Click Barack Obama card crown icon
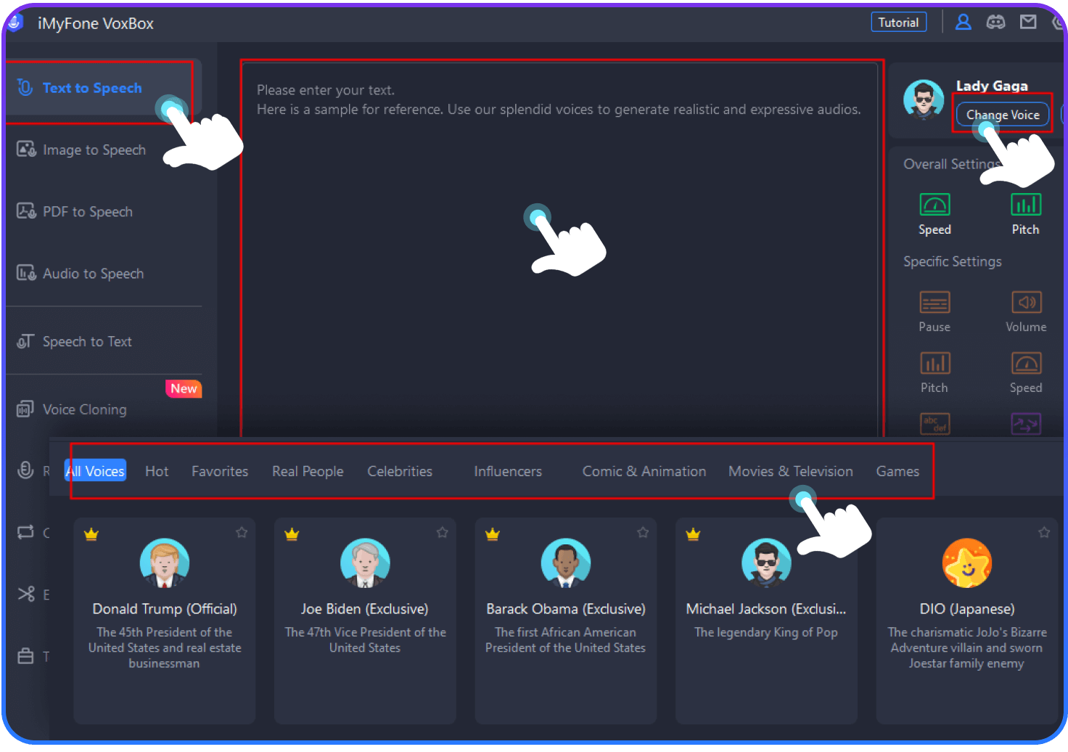Screen dimensions: 1068x752 pyautogui.click(x=493, y=535)
